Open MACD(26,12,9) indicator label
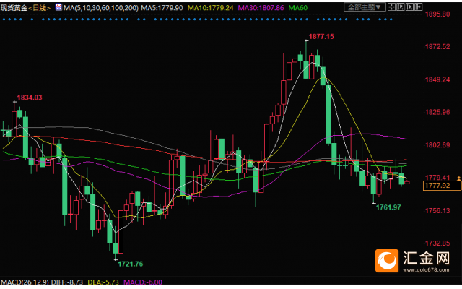The height and width of the screenshot is (289, 462). pyautogui.click(x=25, y=282)
